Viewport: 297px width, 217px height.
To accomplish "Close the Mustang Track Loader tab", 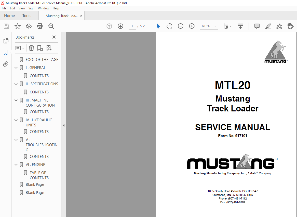I will coord(81,16).
